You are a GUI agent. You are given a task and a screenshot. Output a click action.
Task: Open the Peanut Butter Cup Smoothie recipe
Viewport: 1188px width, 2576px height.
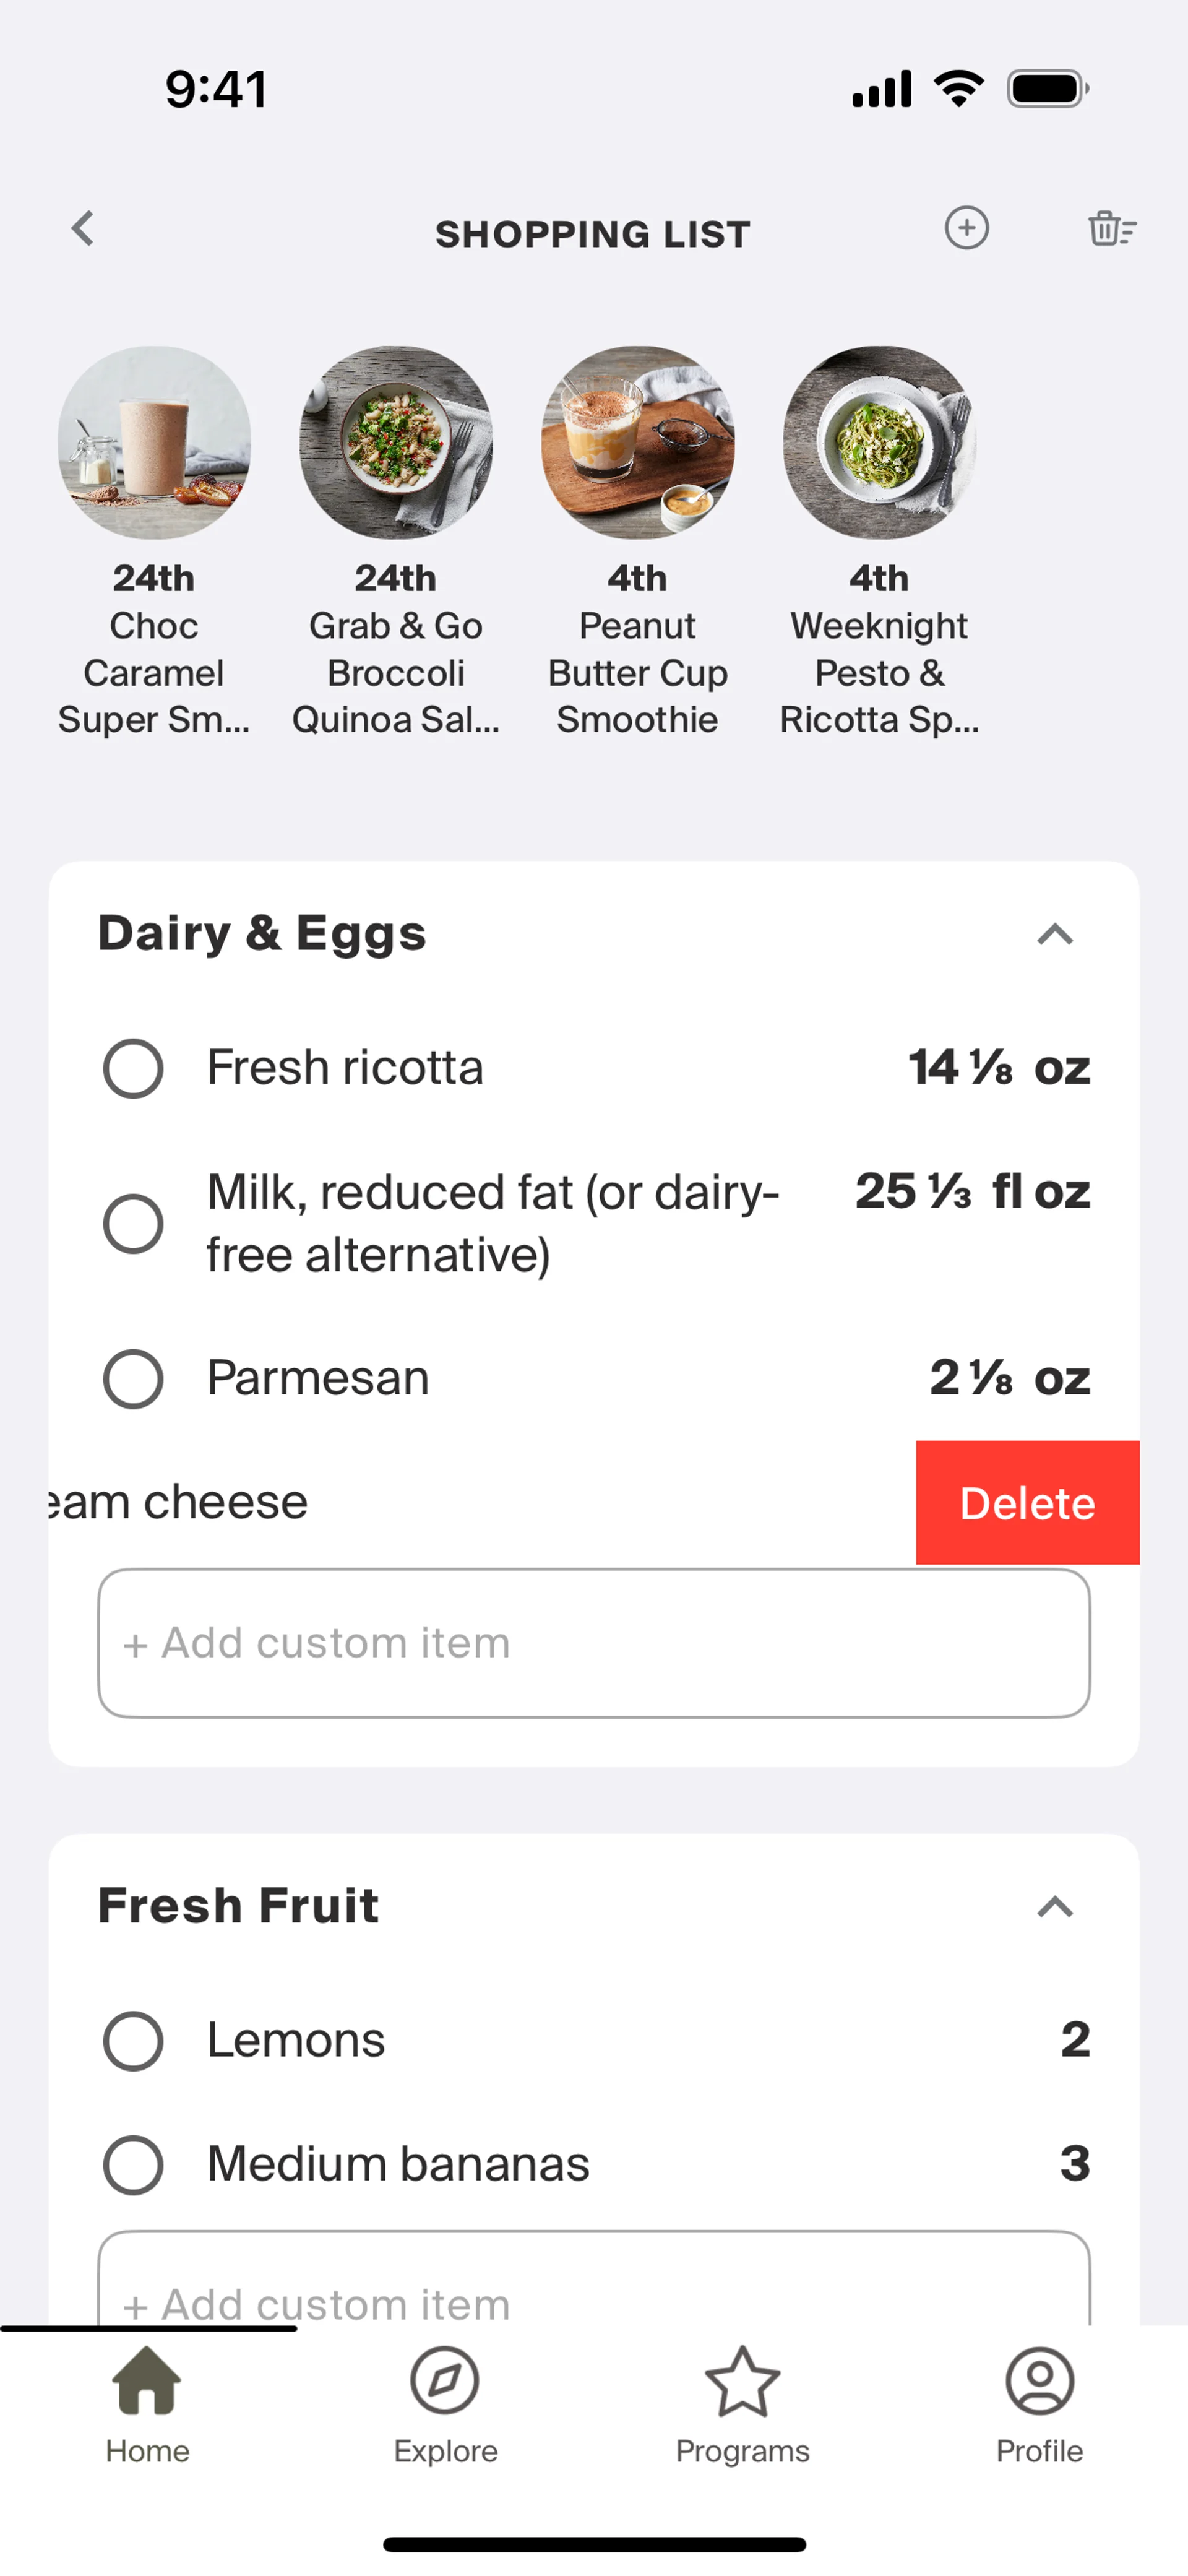(638, 443)
